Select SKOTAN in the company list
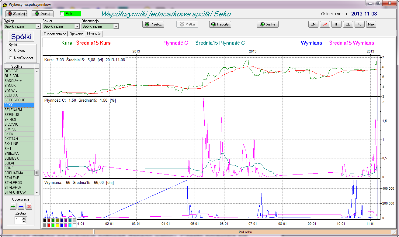 point(19,139)
